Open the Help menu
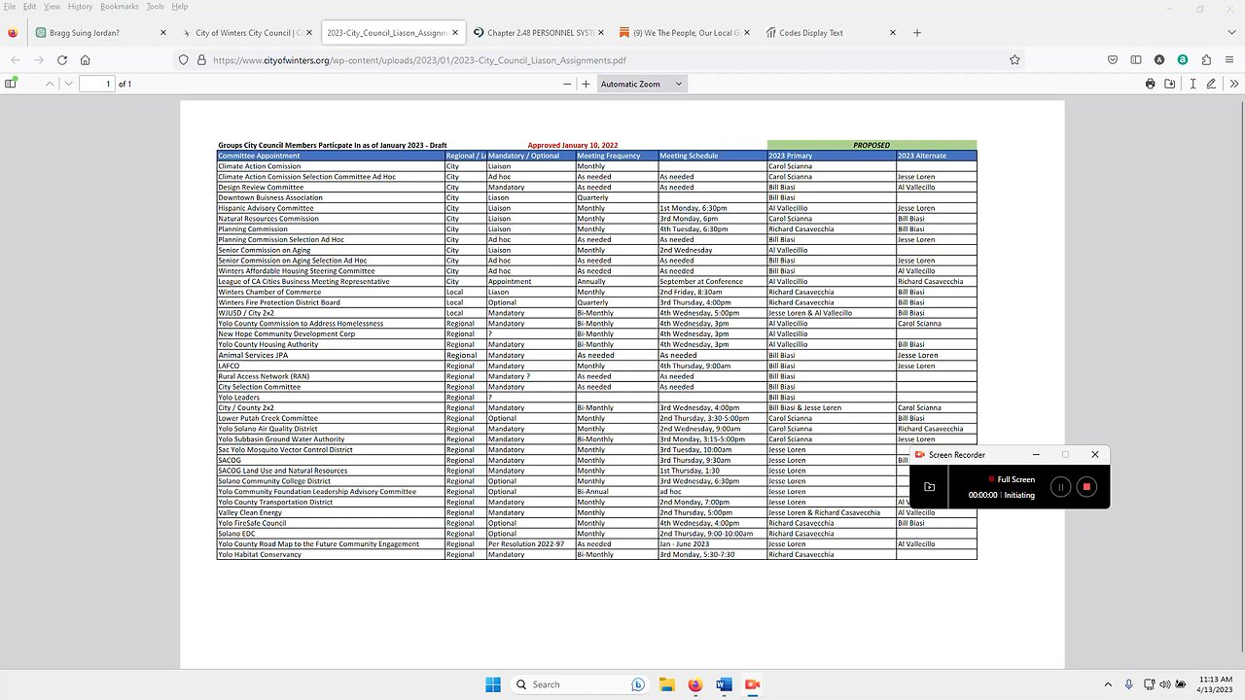Image resolution: width=1245 pixels, height=700 pixels. 180,7
